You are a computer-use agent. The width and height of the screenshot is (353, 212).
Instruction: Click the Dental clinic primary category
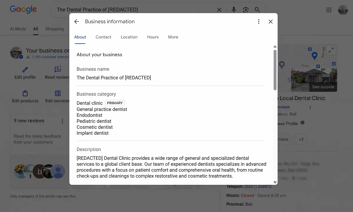pos(90,103)
